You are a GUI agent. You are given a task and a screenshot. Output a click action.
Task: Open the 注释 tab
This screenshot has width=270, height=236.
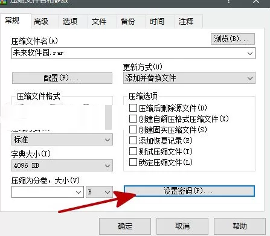pos(188,21)
